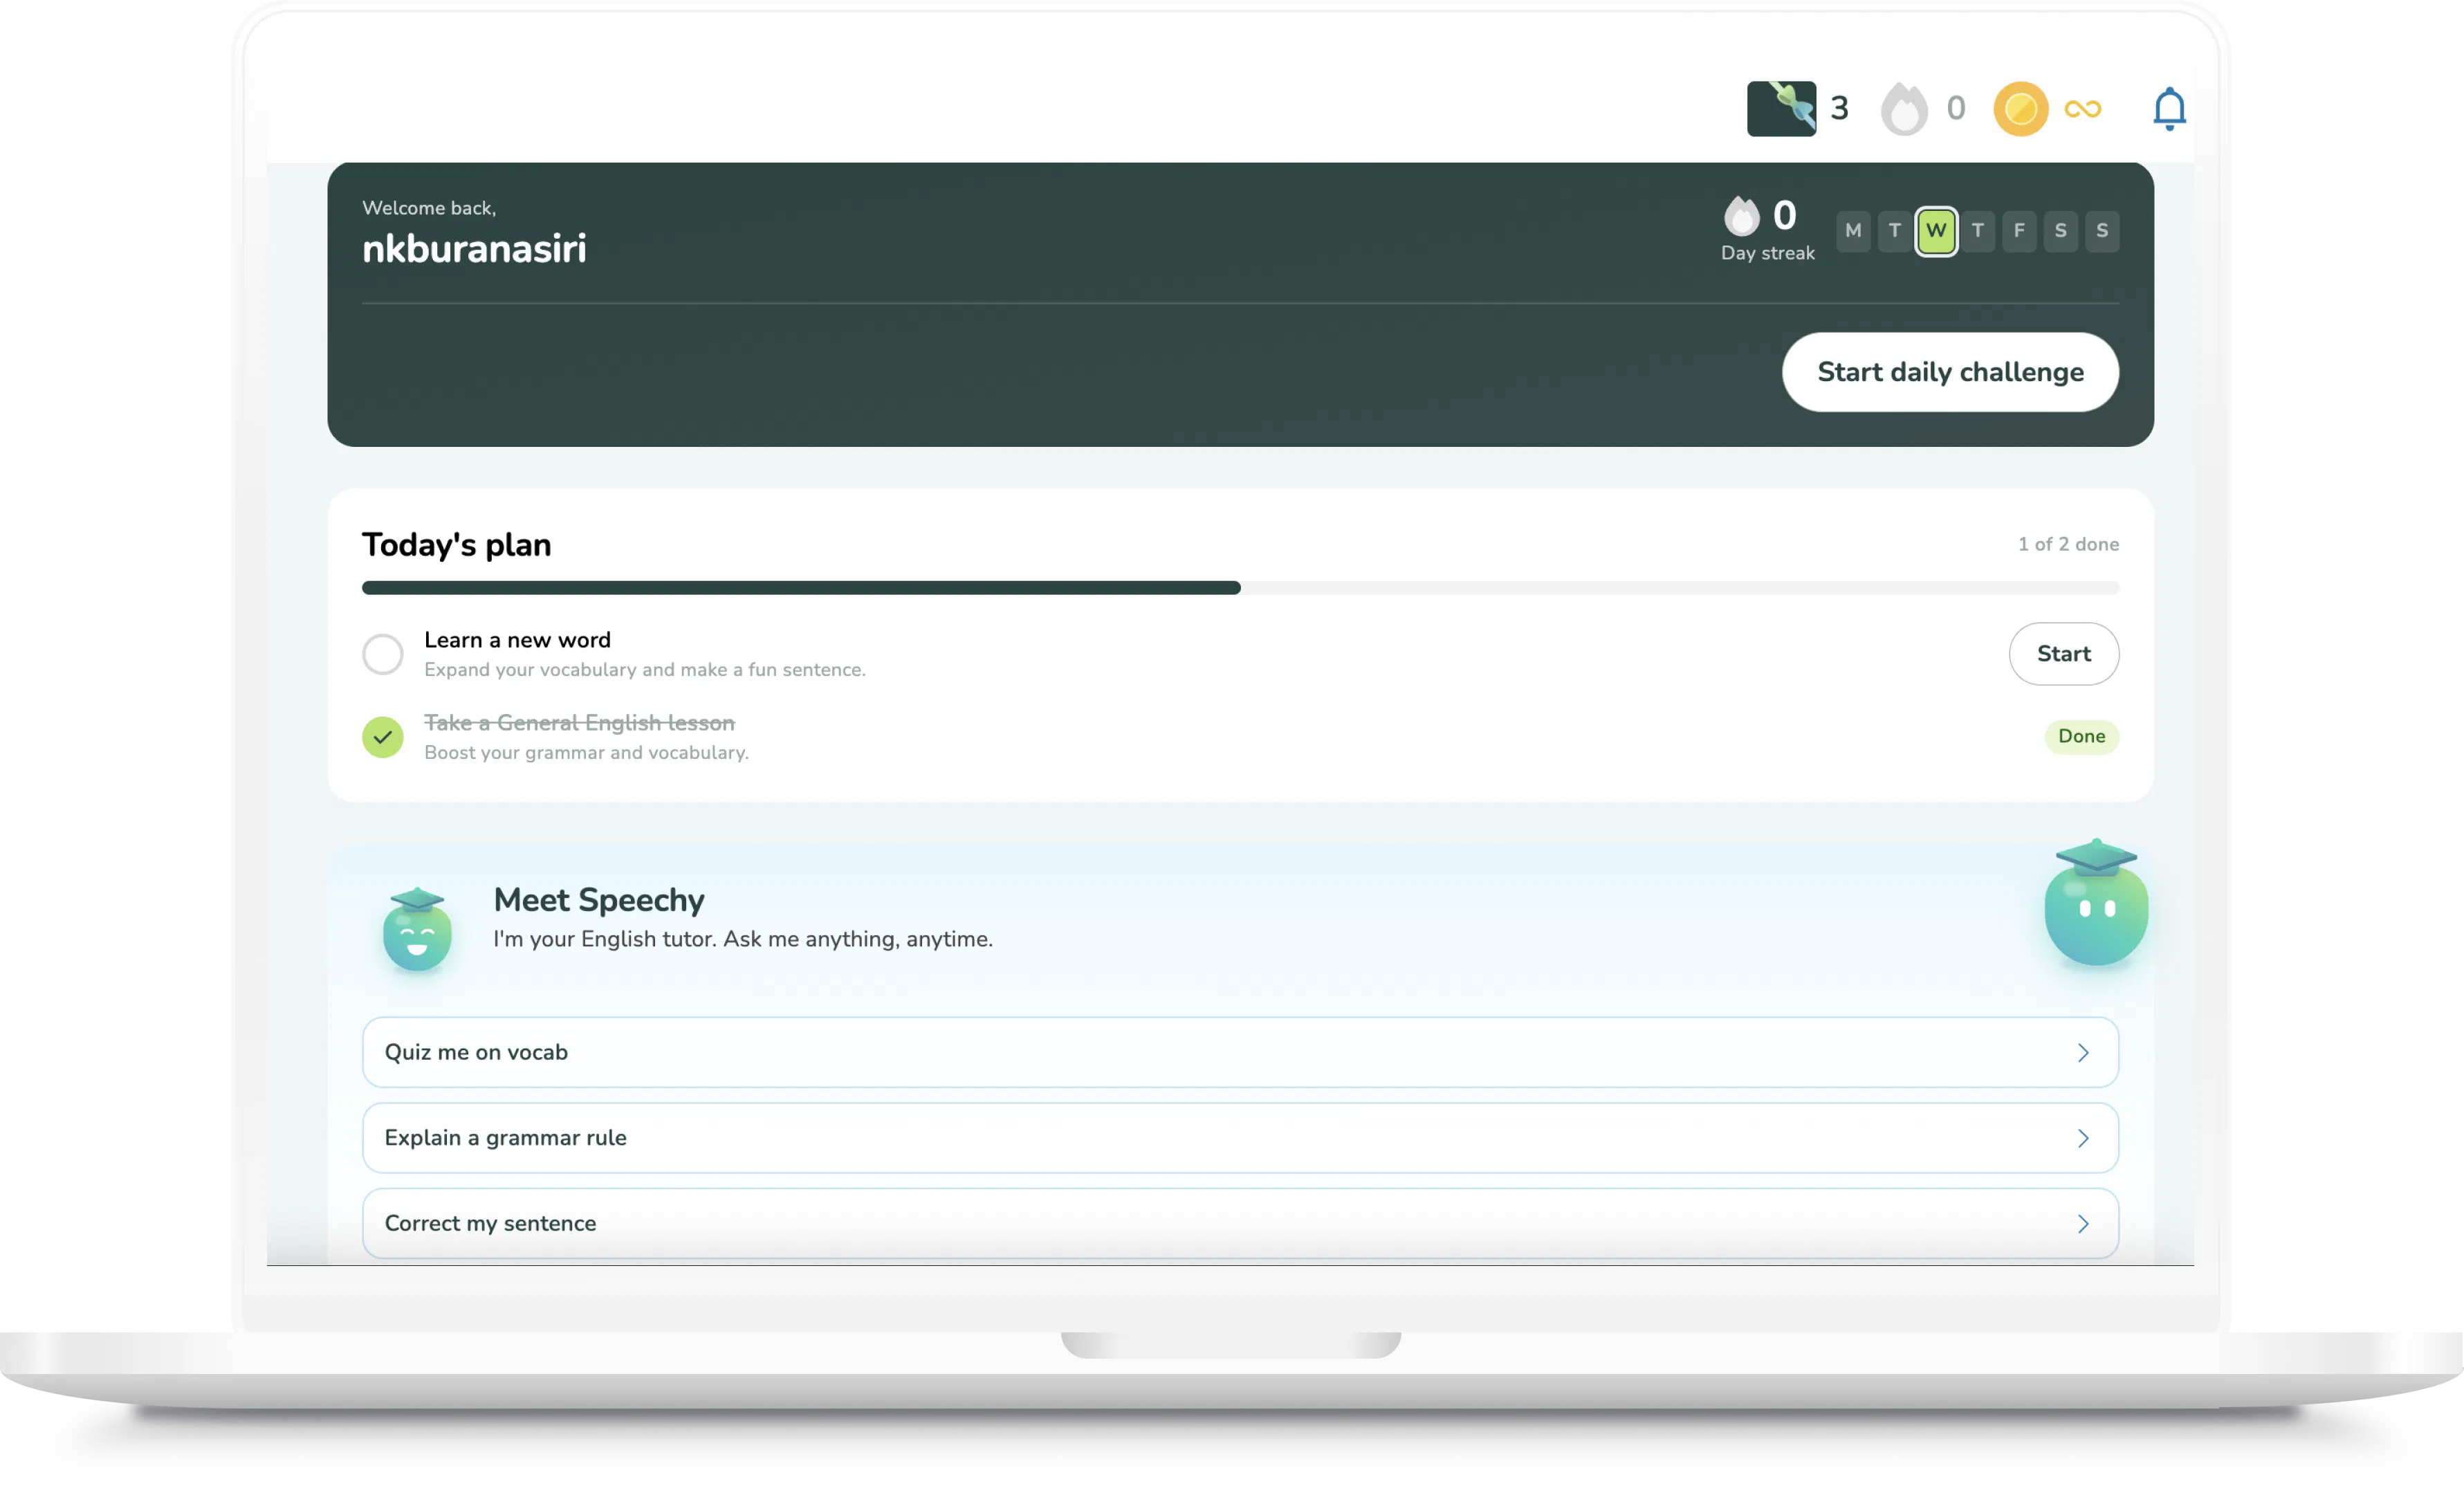2464x1486 pixels.
Task: Select the highlighted W day tile
Action: [x=1936, y=231]
